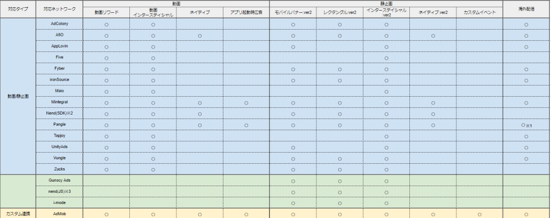Click the Mintegral アプリ起動時広告 circle mark
The height and width of the screenshot is (218, 551).
[246, 103]
